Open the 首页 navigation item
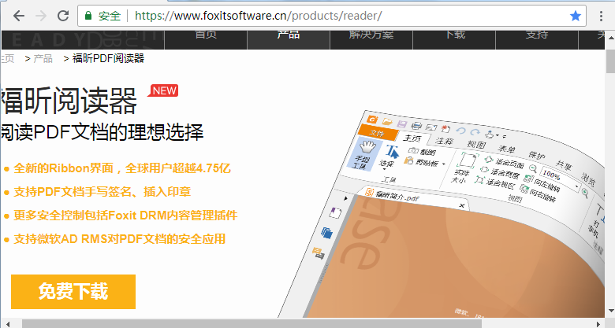This screenshot has height=328, width=615. (x=206, y=35)
